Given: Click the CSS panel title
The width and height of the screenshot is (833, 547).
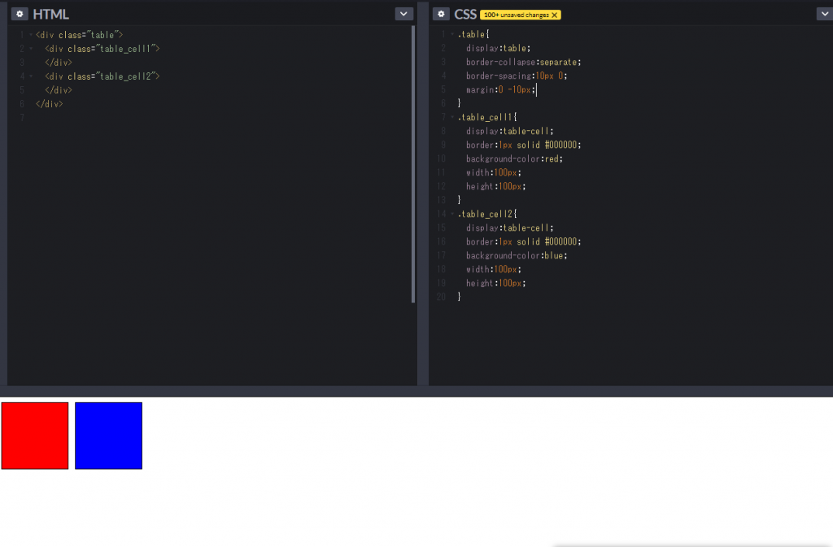Looking at the screenshot, I should [x=465, y=15].
